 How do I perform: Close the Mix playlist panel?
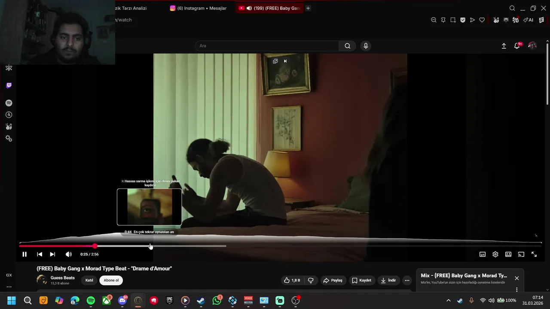tap(516, 278)
